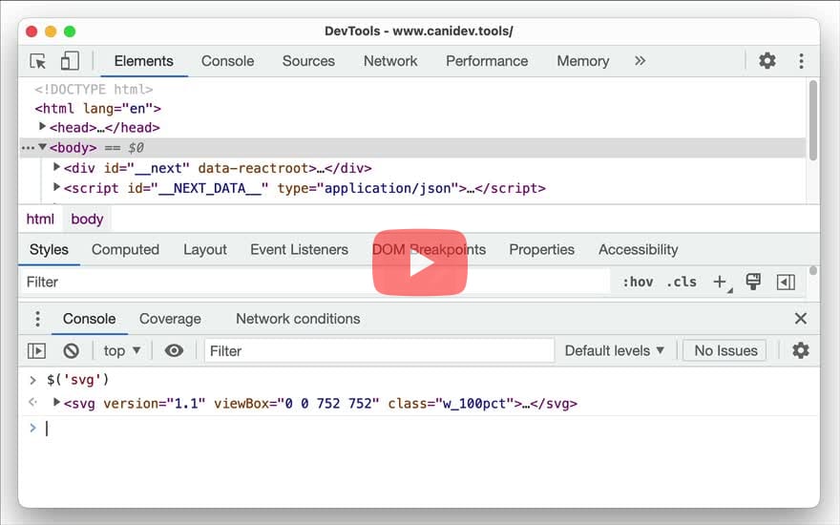Activate the inspect element picker icon

coord(38,61)
